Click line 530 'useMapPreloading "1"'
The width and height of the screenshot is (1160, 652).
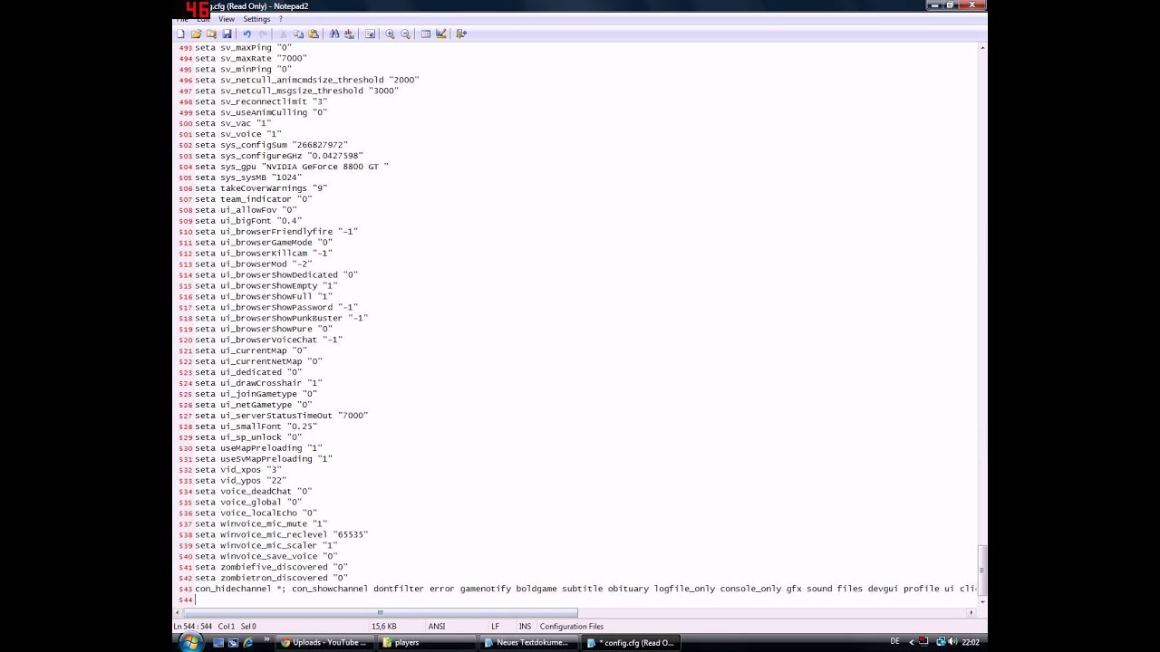[x=258, y=448]
